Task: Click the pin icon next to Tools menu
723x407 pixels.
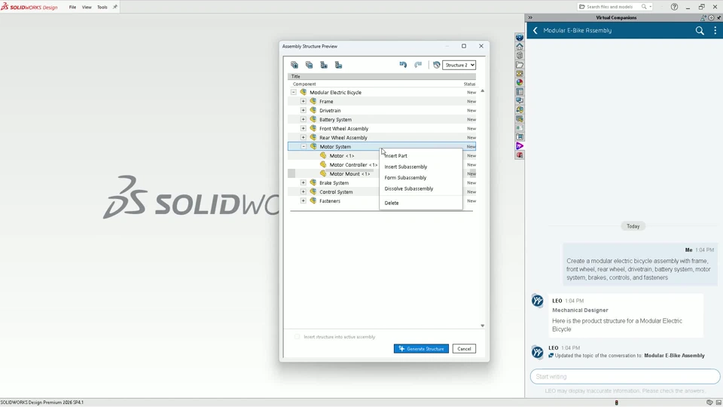Action: point(114,7)
